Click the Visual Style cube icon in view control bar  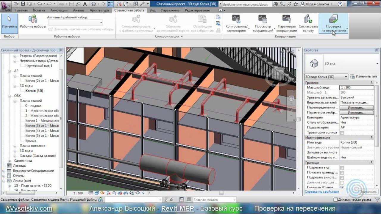pos(96,193)
